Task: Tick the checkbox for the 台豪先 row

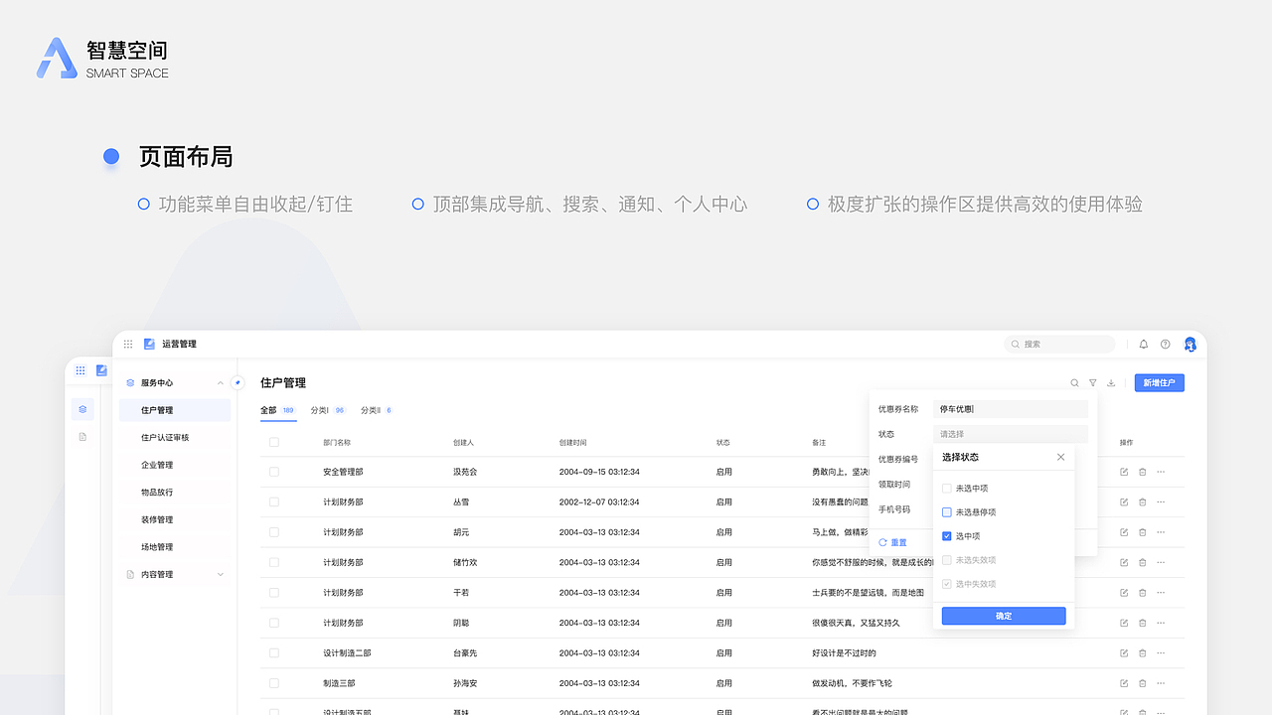Action: 274,653
